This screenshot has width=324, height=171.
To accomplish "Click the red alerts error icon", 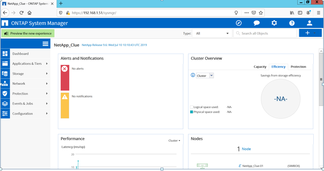I will coord(65,69).
